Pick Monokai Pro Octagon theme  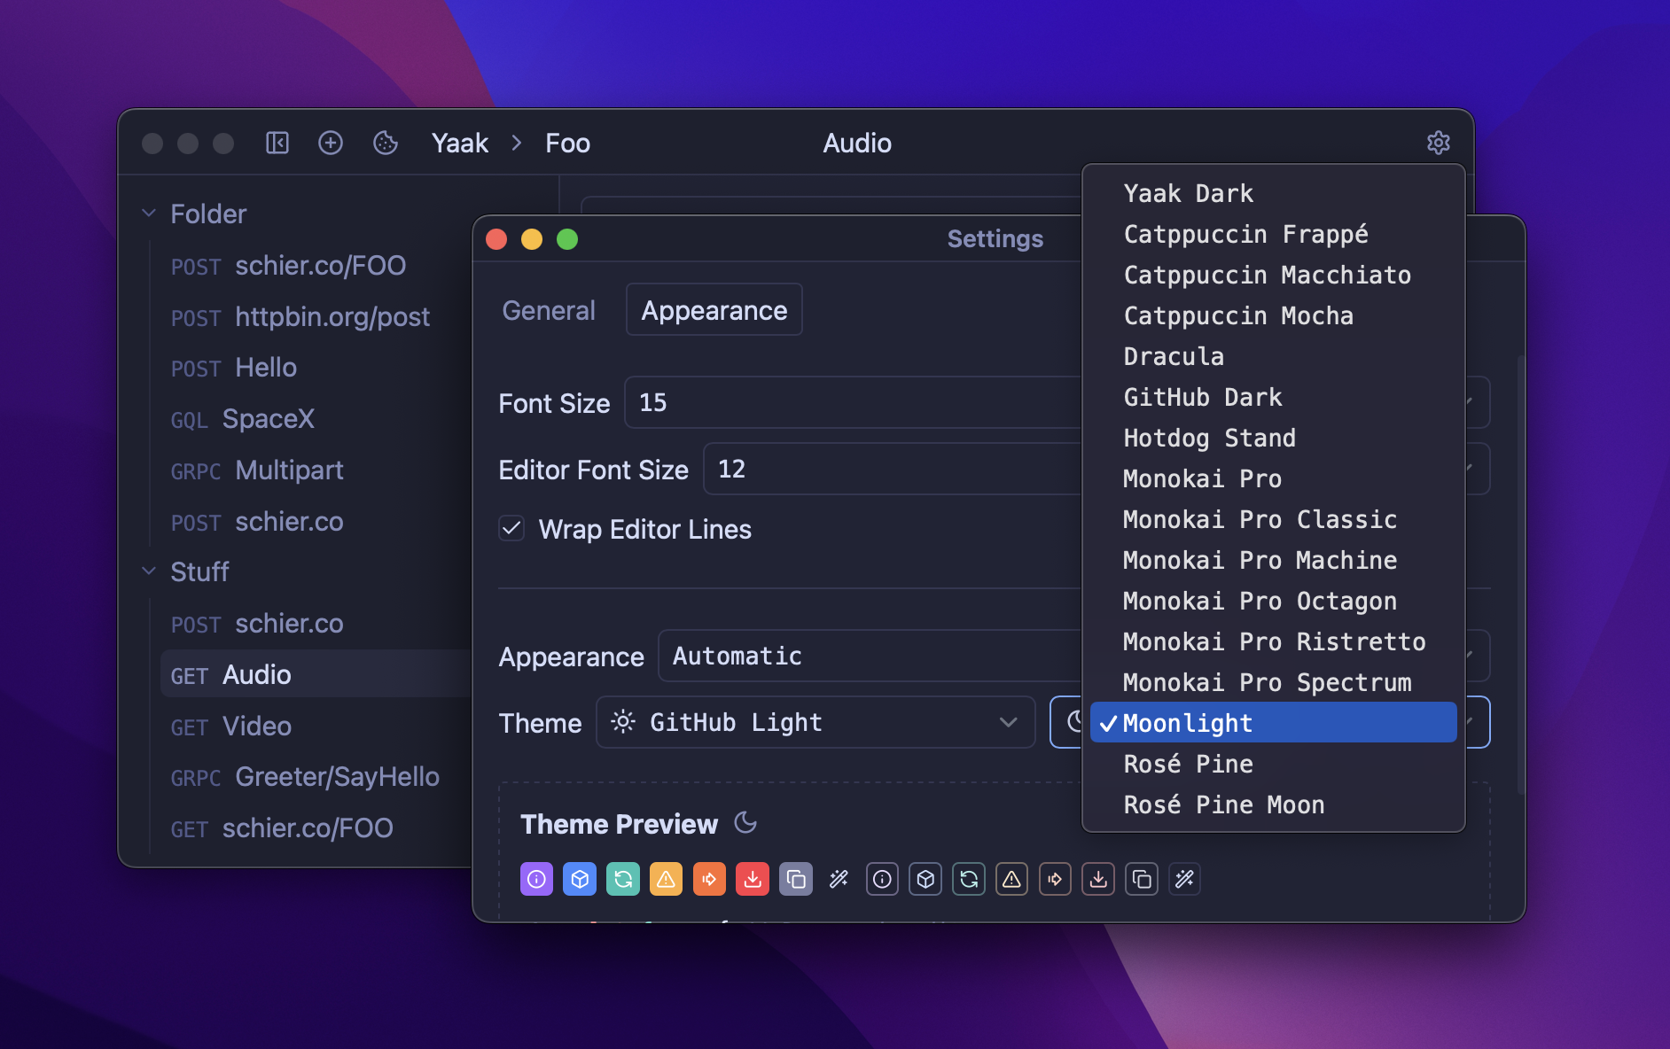1274,601
